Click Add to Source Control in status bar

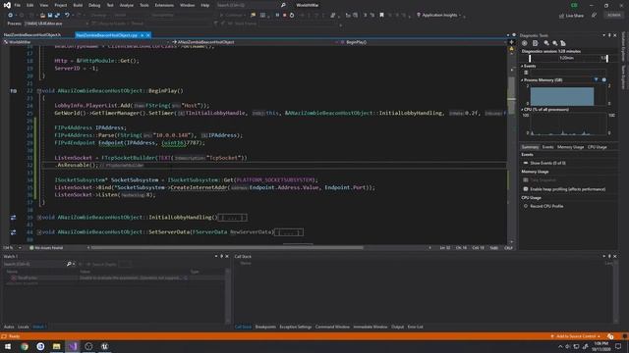coord(576,336)
